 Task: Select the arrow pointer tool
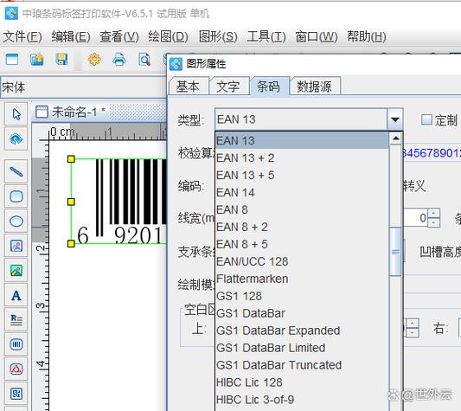pyautogui.click(x=16, y=114)
